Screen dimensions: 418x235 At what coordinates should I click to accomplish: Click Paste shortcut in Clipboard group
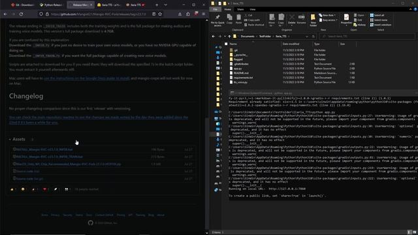(x=254, y=25)
